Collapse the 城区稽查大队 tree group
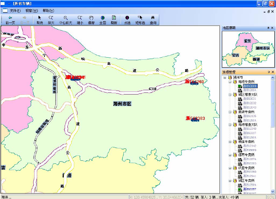276x199 pixels. coord(230,95)
